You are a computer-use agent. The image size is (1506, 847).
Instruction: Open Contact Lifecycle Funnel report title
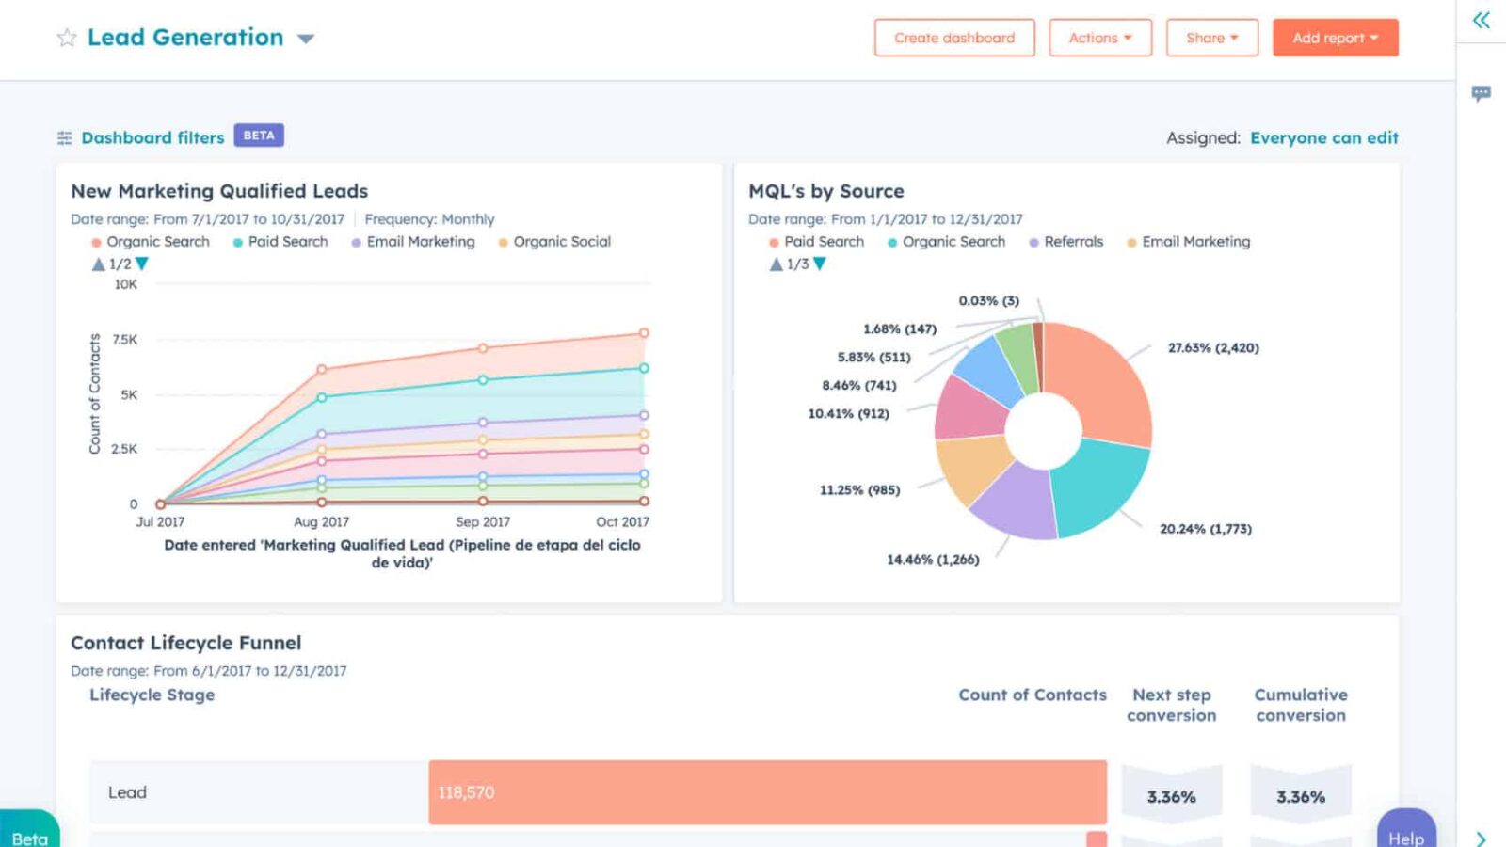(186, 643)
